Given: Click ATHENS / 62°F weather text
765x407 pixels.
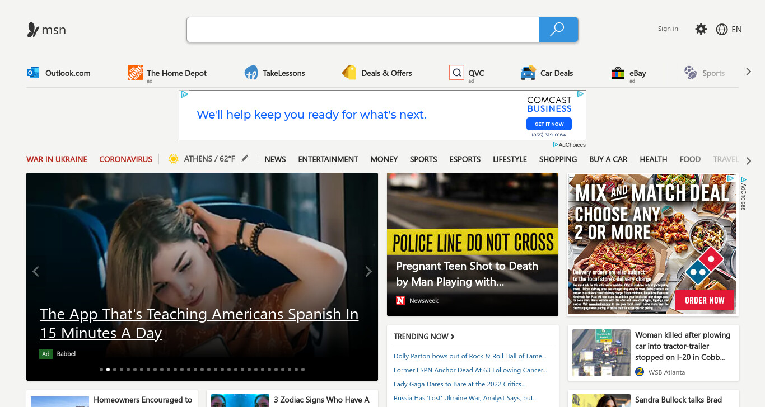Looking at the screenshot, I should click(209, 159).
